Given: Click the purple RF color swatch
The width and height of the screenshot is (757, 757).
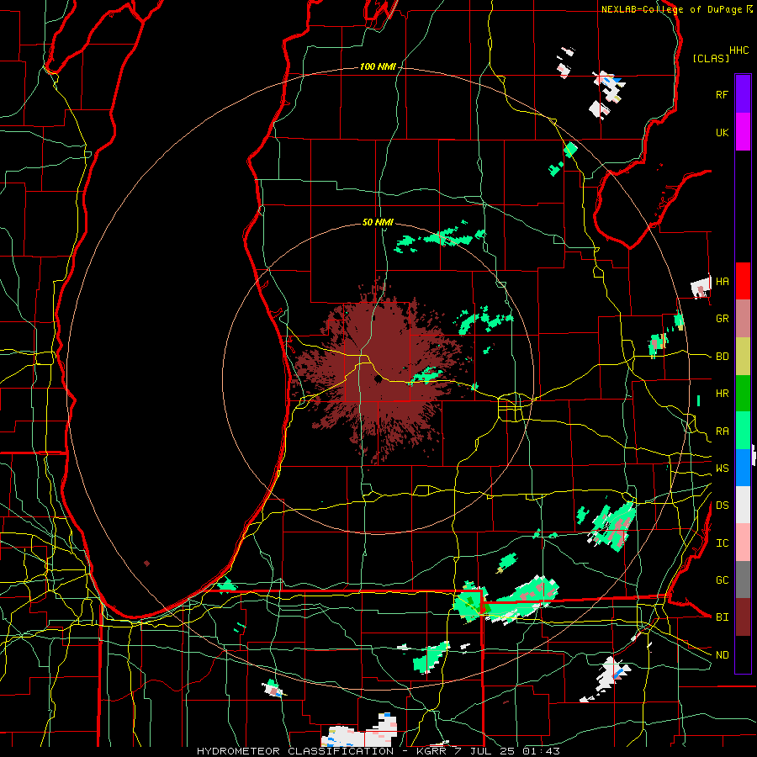Looking at the screenshot, I should (x=743, y=94).
